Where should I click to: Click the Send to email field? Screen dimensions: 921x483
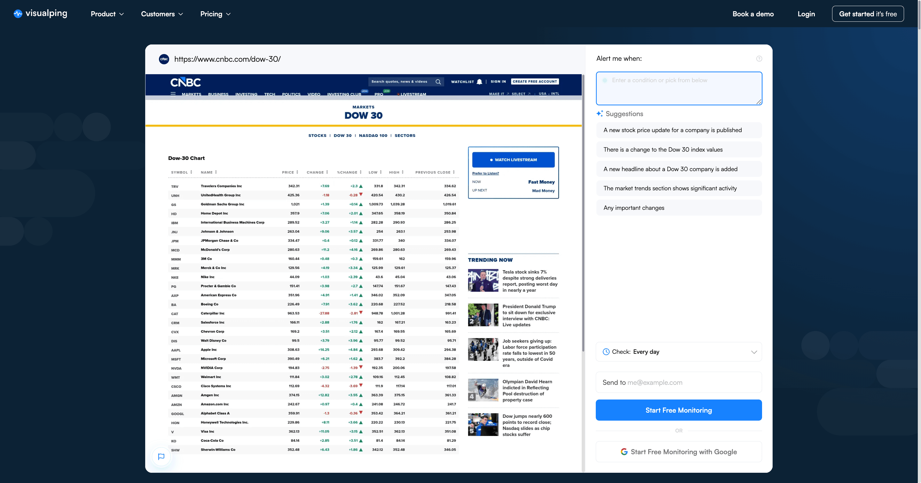679,383
